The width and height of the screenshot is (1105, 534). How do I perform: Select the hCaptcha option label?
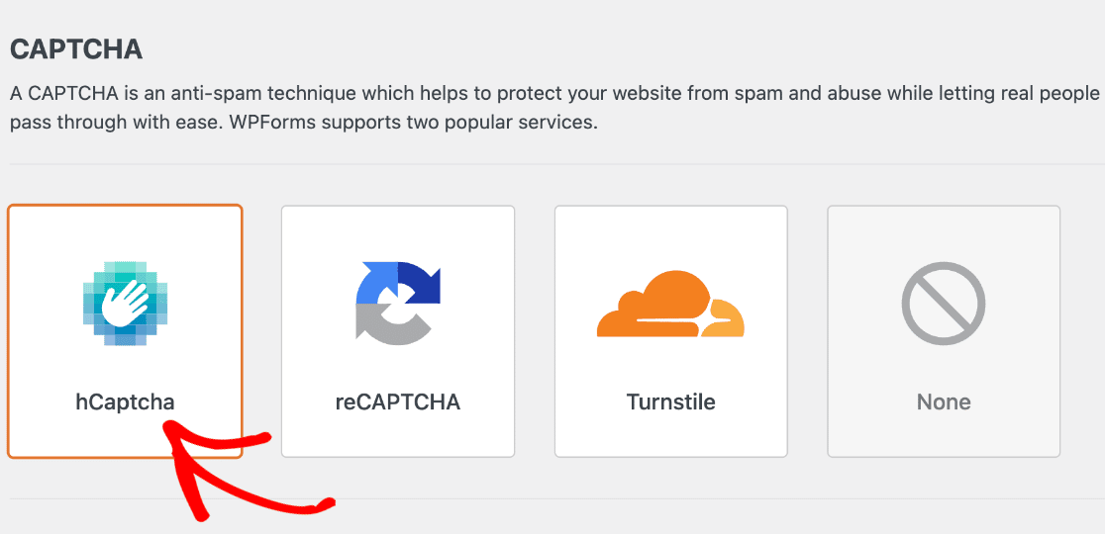pos(125,402)
